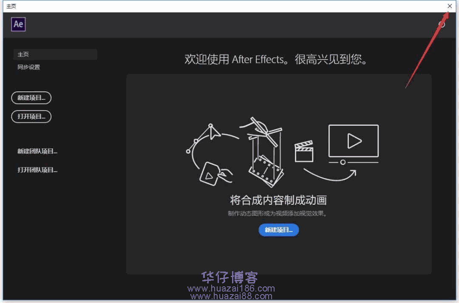The width and height of the screenshot is (459, 303).
Task: Click the blue 新建项目... button
Action: tap(279, 230)
